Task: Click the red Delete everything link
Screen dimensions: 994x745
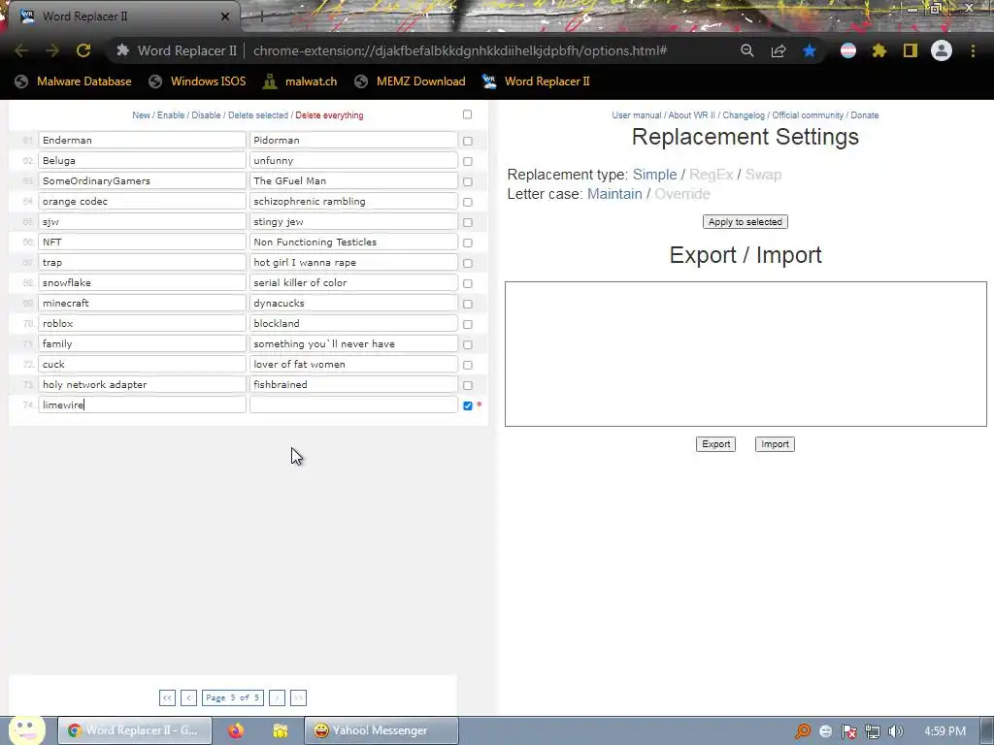Action: 330,115
